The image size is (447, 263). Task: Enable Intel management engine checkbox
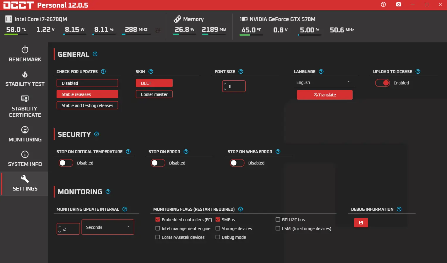158,229
